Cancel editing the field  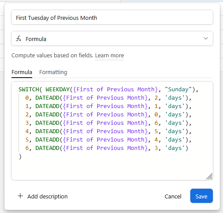pyautogui.click(x=173, y=196)
